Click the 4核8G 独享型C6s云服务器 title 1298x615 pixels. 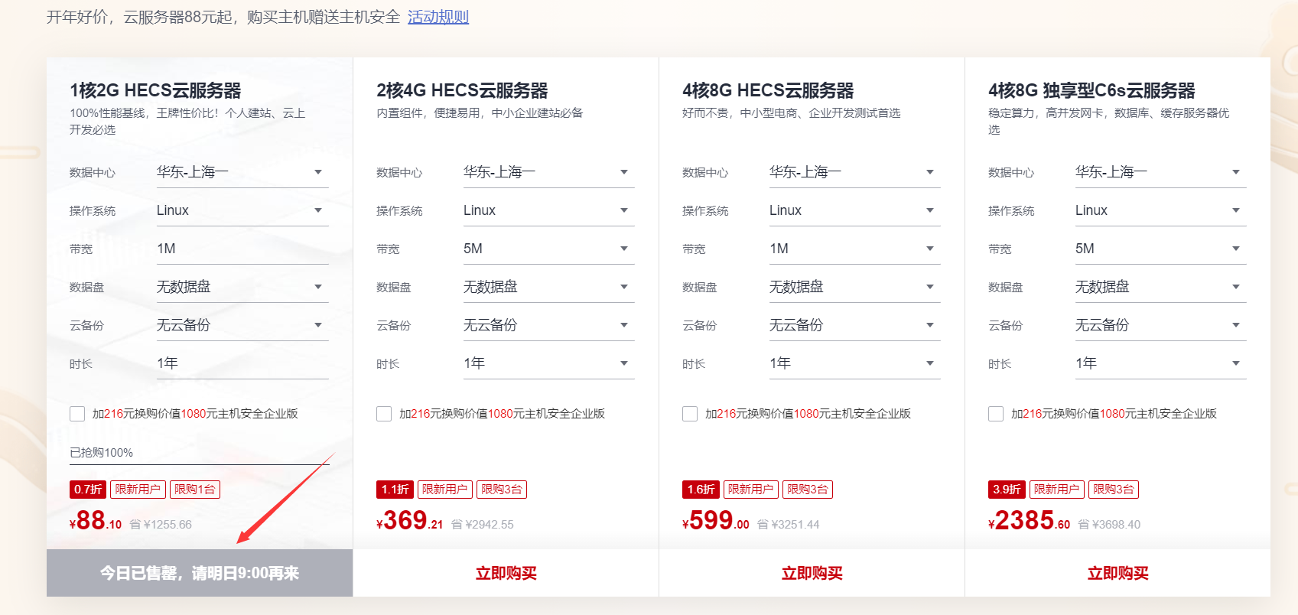pos(1091,91)
